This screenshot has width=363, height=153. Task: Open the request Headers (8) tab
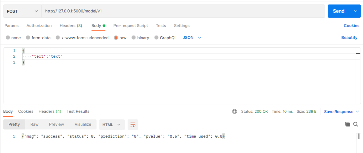tap(71, 26)
